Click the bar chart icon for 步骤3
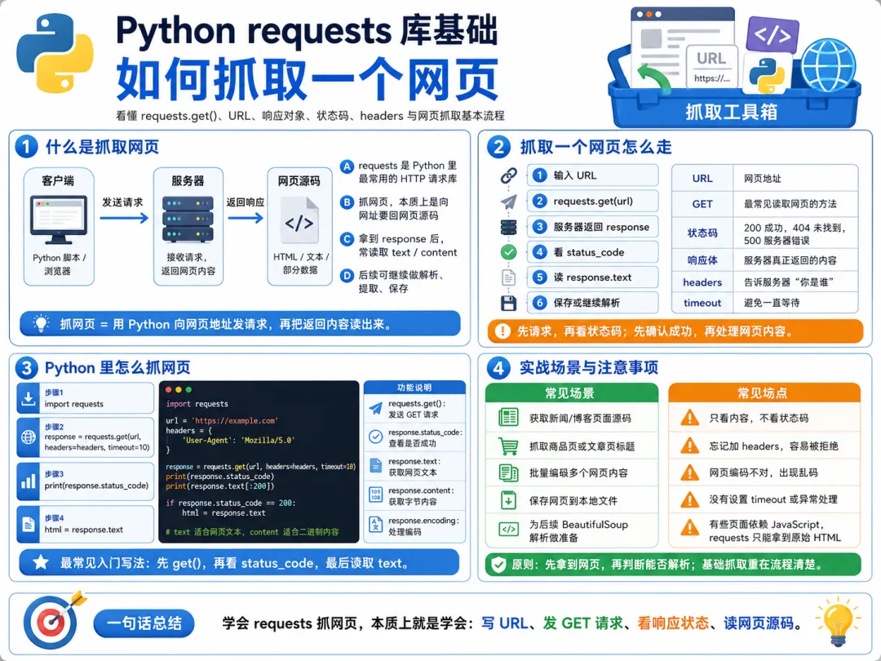The height and width of the screenshot is (661, 881). pyautogui.click(x=28, y=481)
